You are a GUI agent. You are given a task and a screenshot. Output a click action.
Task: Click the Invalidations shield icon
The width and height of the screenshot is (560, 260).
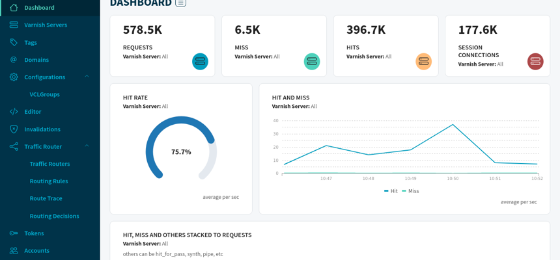click(x=14, y=129)
